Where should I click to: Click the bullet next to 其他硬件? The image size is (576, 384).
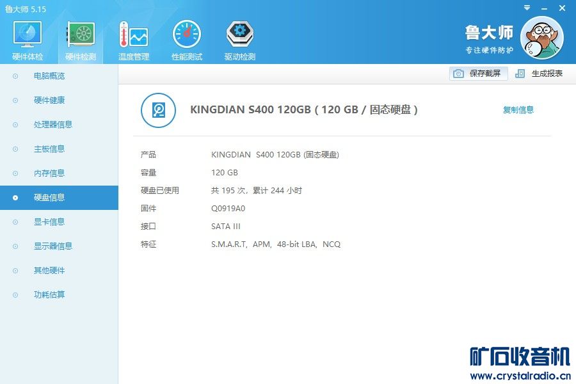(15, 271)
